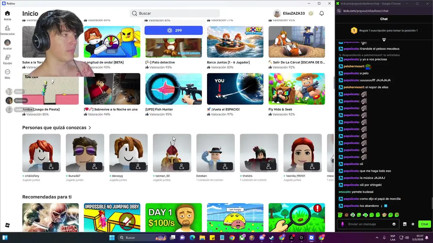
Task: Click pelohermoso1 in el nopor de elias
Action: [354, 87]
